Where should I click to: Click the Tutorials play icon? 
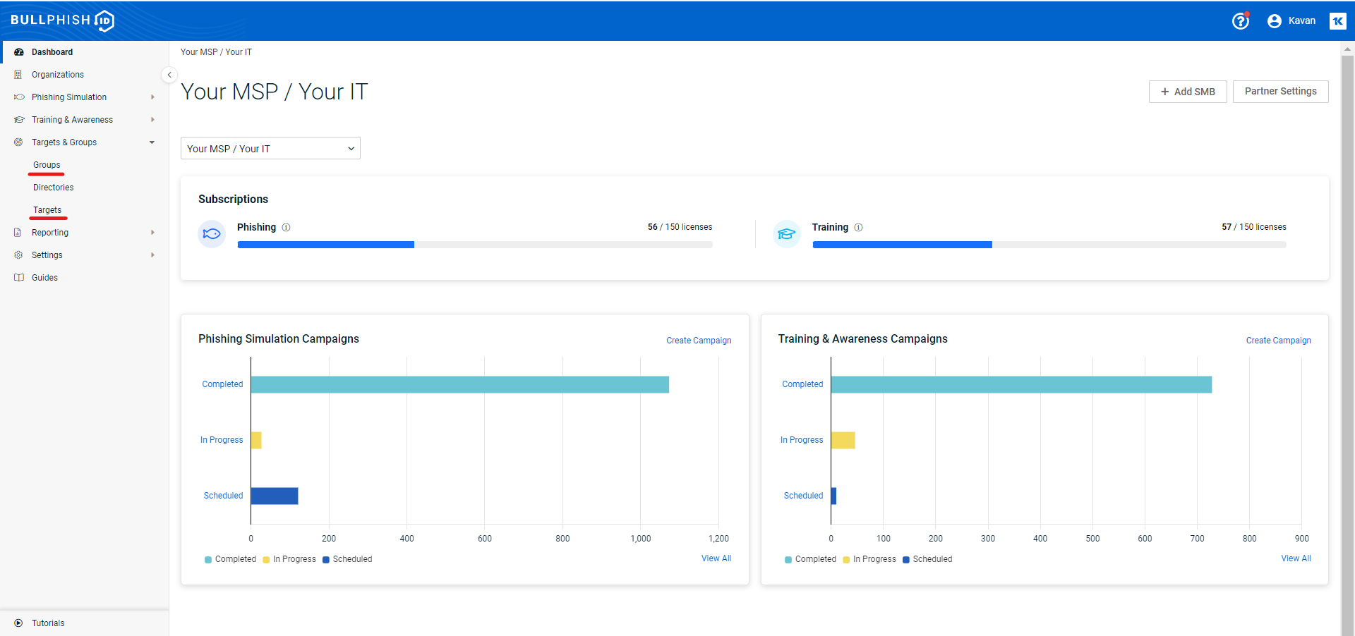tap(18, 623)
